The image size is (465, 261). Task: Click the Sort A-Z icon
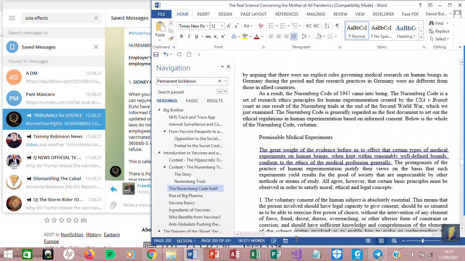327,26
